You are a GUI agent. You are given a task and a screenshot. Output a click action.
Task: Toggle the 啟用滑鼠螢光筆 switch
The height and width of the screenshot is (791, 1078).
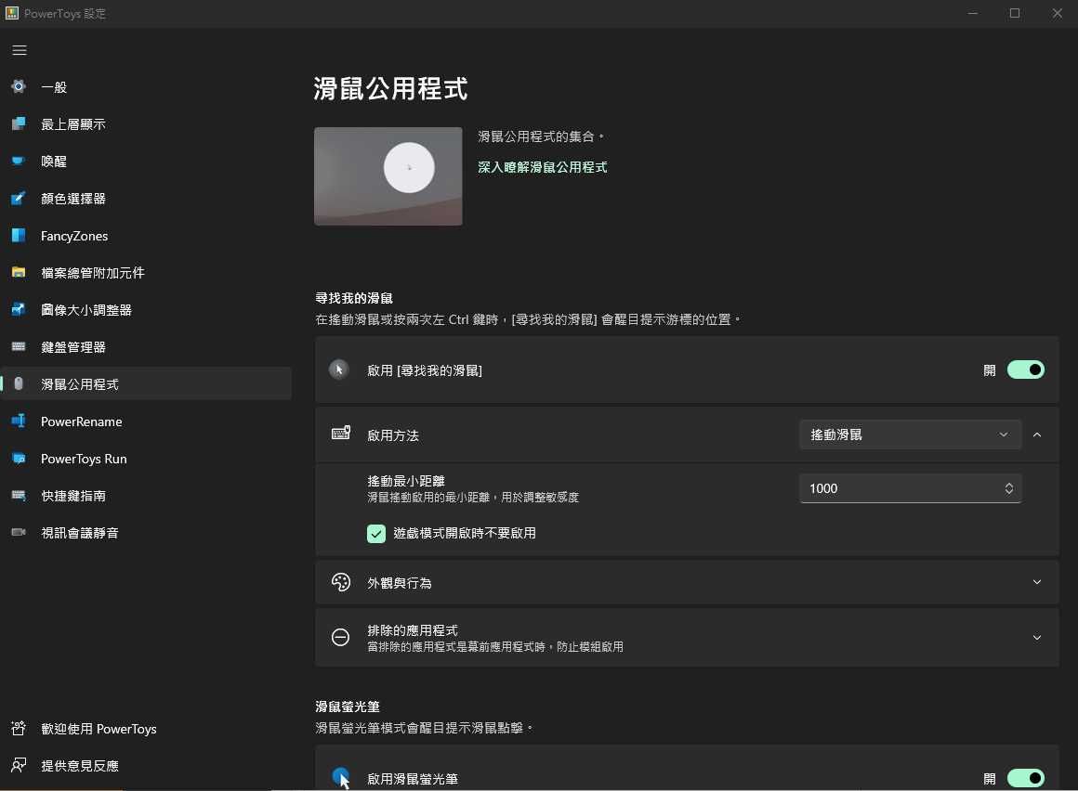(1025, 778)
